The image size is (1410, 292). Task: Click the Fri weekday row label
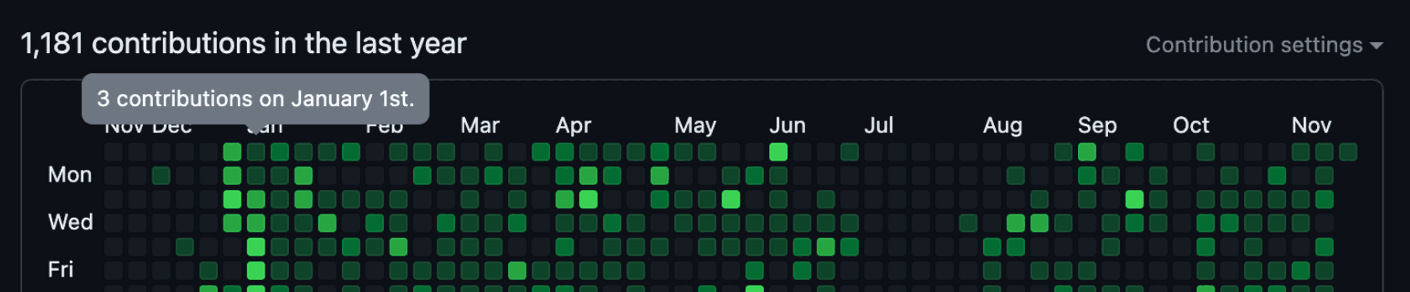coord(61,269)
